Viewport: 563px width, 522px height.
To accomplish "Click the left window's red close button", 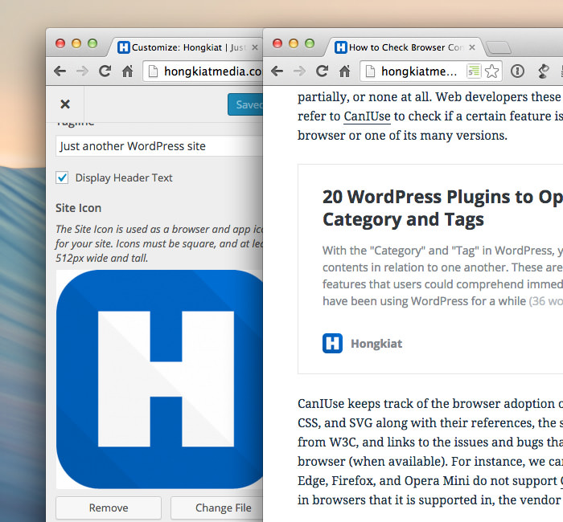I will tap(60, 43).
